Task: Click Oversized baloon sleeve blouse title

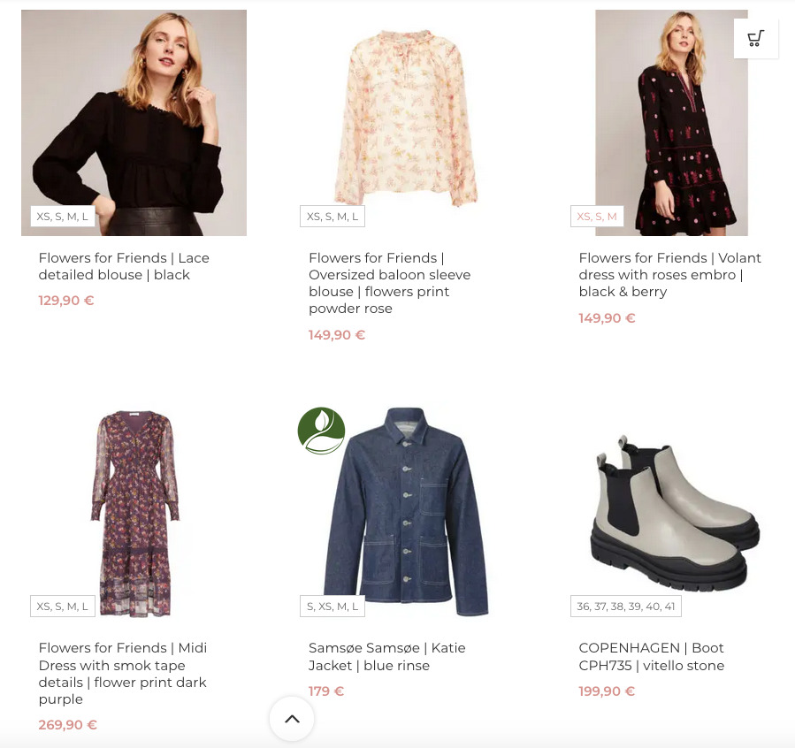Action: click(389, 283)
